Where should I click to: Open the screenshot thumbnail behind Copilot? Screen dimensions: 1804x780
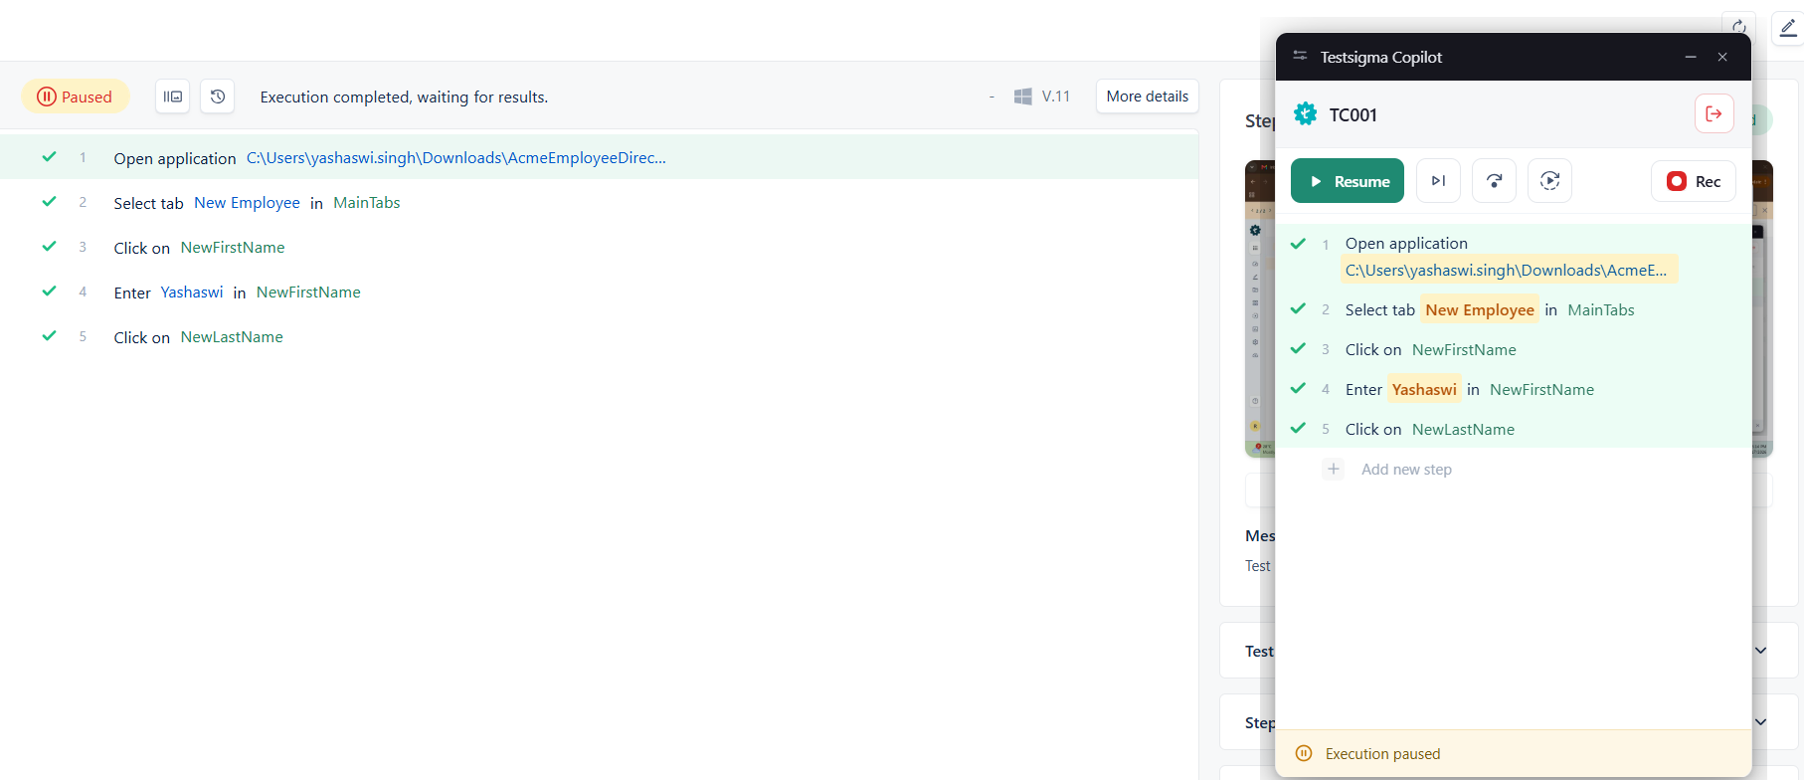tap(1259, 308)
